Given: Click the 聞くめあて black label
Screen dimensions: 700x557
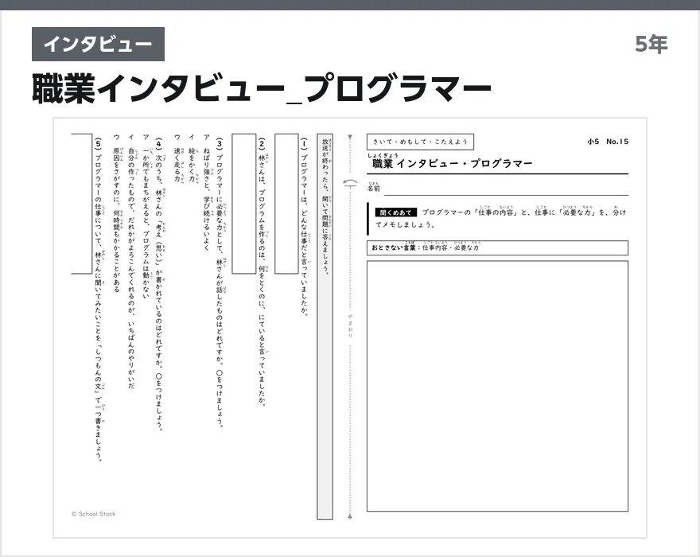Looking at the screenshot, I should [x=395, y=212].
